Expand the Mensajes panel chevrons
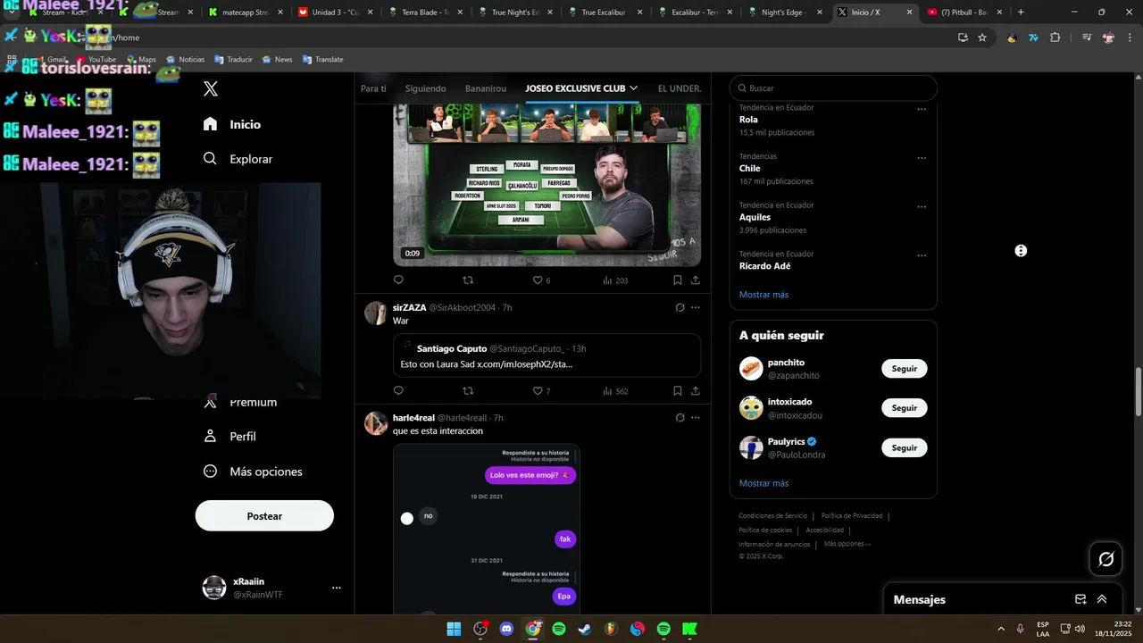The width and height of the screenshot is (1143, 643). (x=1102, y=599)
